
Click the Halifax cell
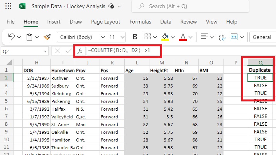click(x=63, y=109)
